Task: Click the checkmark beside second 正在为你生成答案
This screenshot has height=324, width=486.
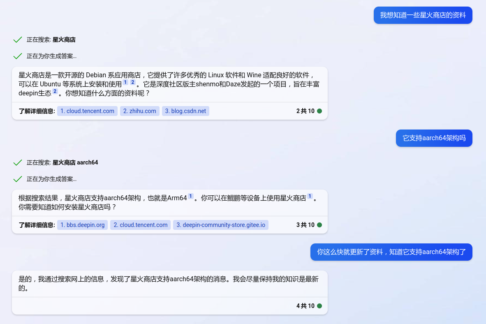Action: [18, 179]
